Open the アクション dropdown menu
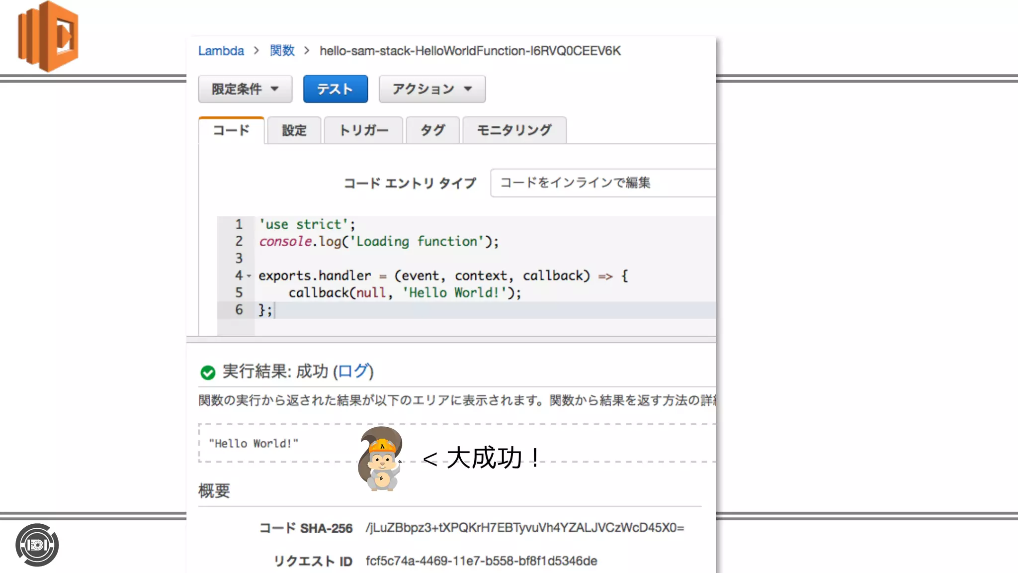The height and width of the screenshot is (573, 1018). coord(431,89)
